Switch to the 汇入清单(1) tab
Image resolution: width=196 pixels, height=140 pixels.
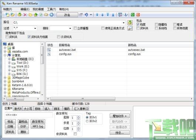click(x=81, y=109)
